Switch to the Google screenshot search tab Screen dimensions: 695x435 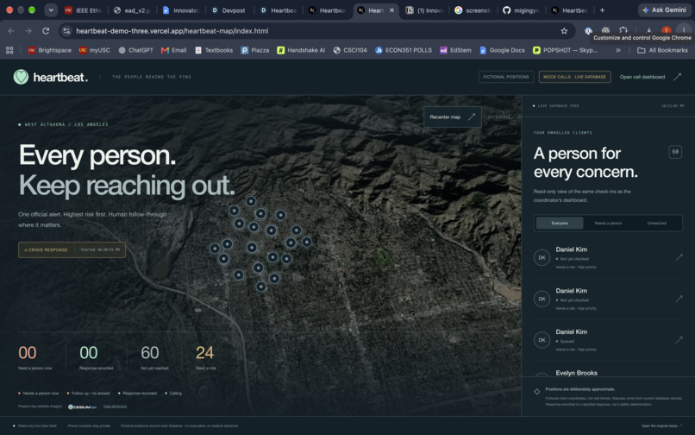click(473, 10)
